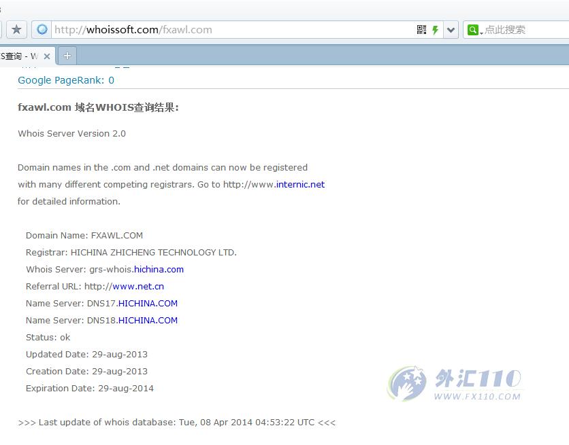Click the text Expiration Date: 29-aug-2014
Image resolution: width=569 pixels, height=445 pixels.
pos(90,389)
